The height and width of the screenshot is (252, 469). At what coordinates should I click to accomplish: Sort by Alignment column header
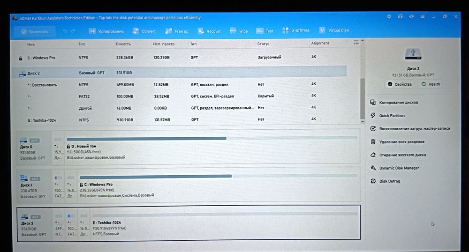pyautogui.click(x=320, y=43)
